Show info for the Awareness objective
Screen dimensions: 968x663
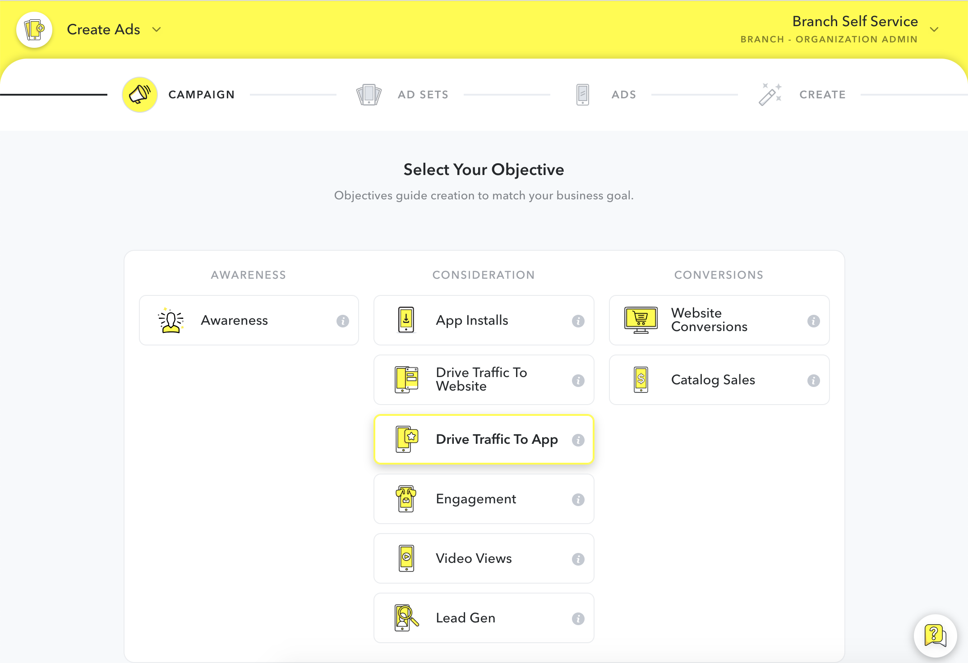point(343,321)
